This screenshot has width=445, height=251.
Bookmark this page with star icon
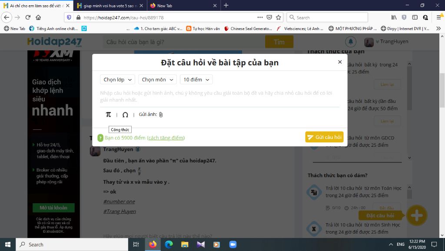click(x=279, y=17)
